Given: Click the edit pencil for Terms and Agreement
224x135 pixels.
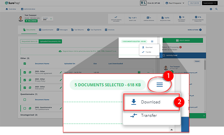Looking at the screenshot, I should click(61, 72).
